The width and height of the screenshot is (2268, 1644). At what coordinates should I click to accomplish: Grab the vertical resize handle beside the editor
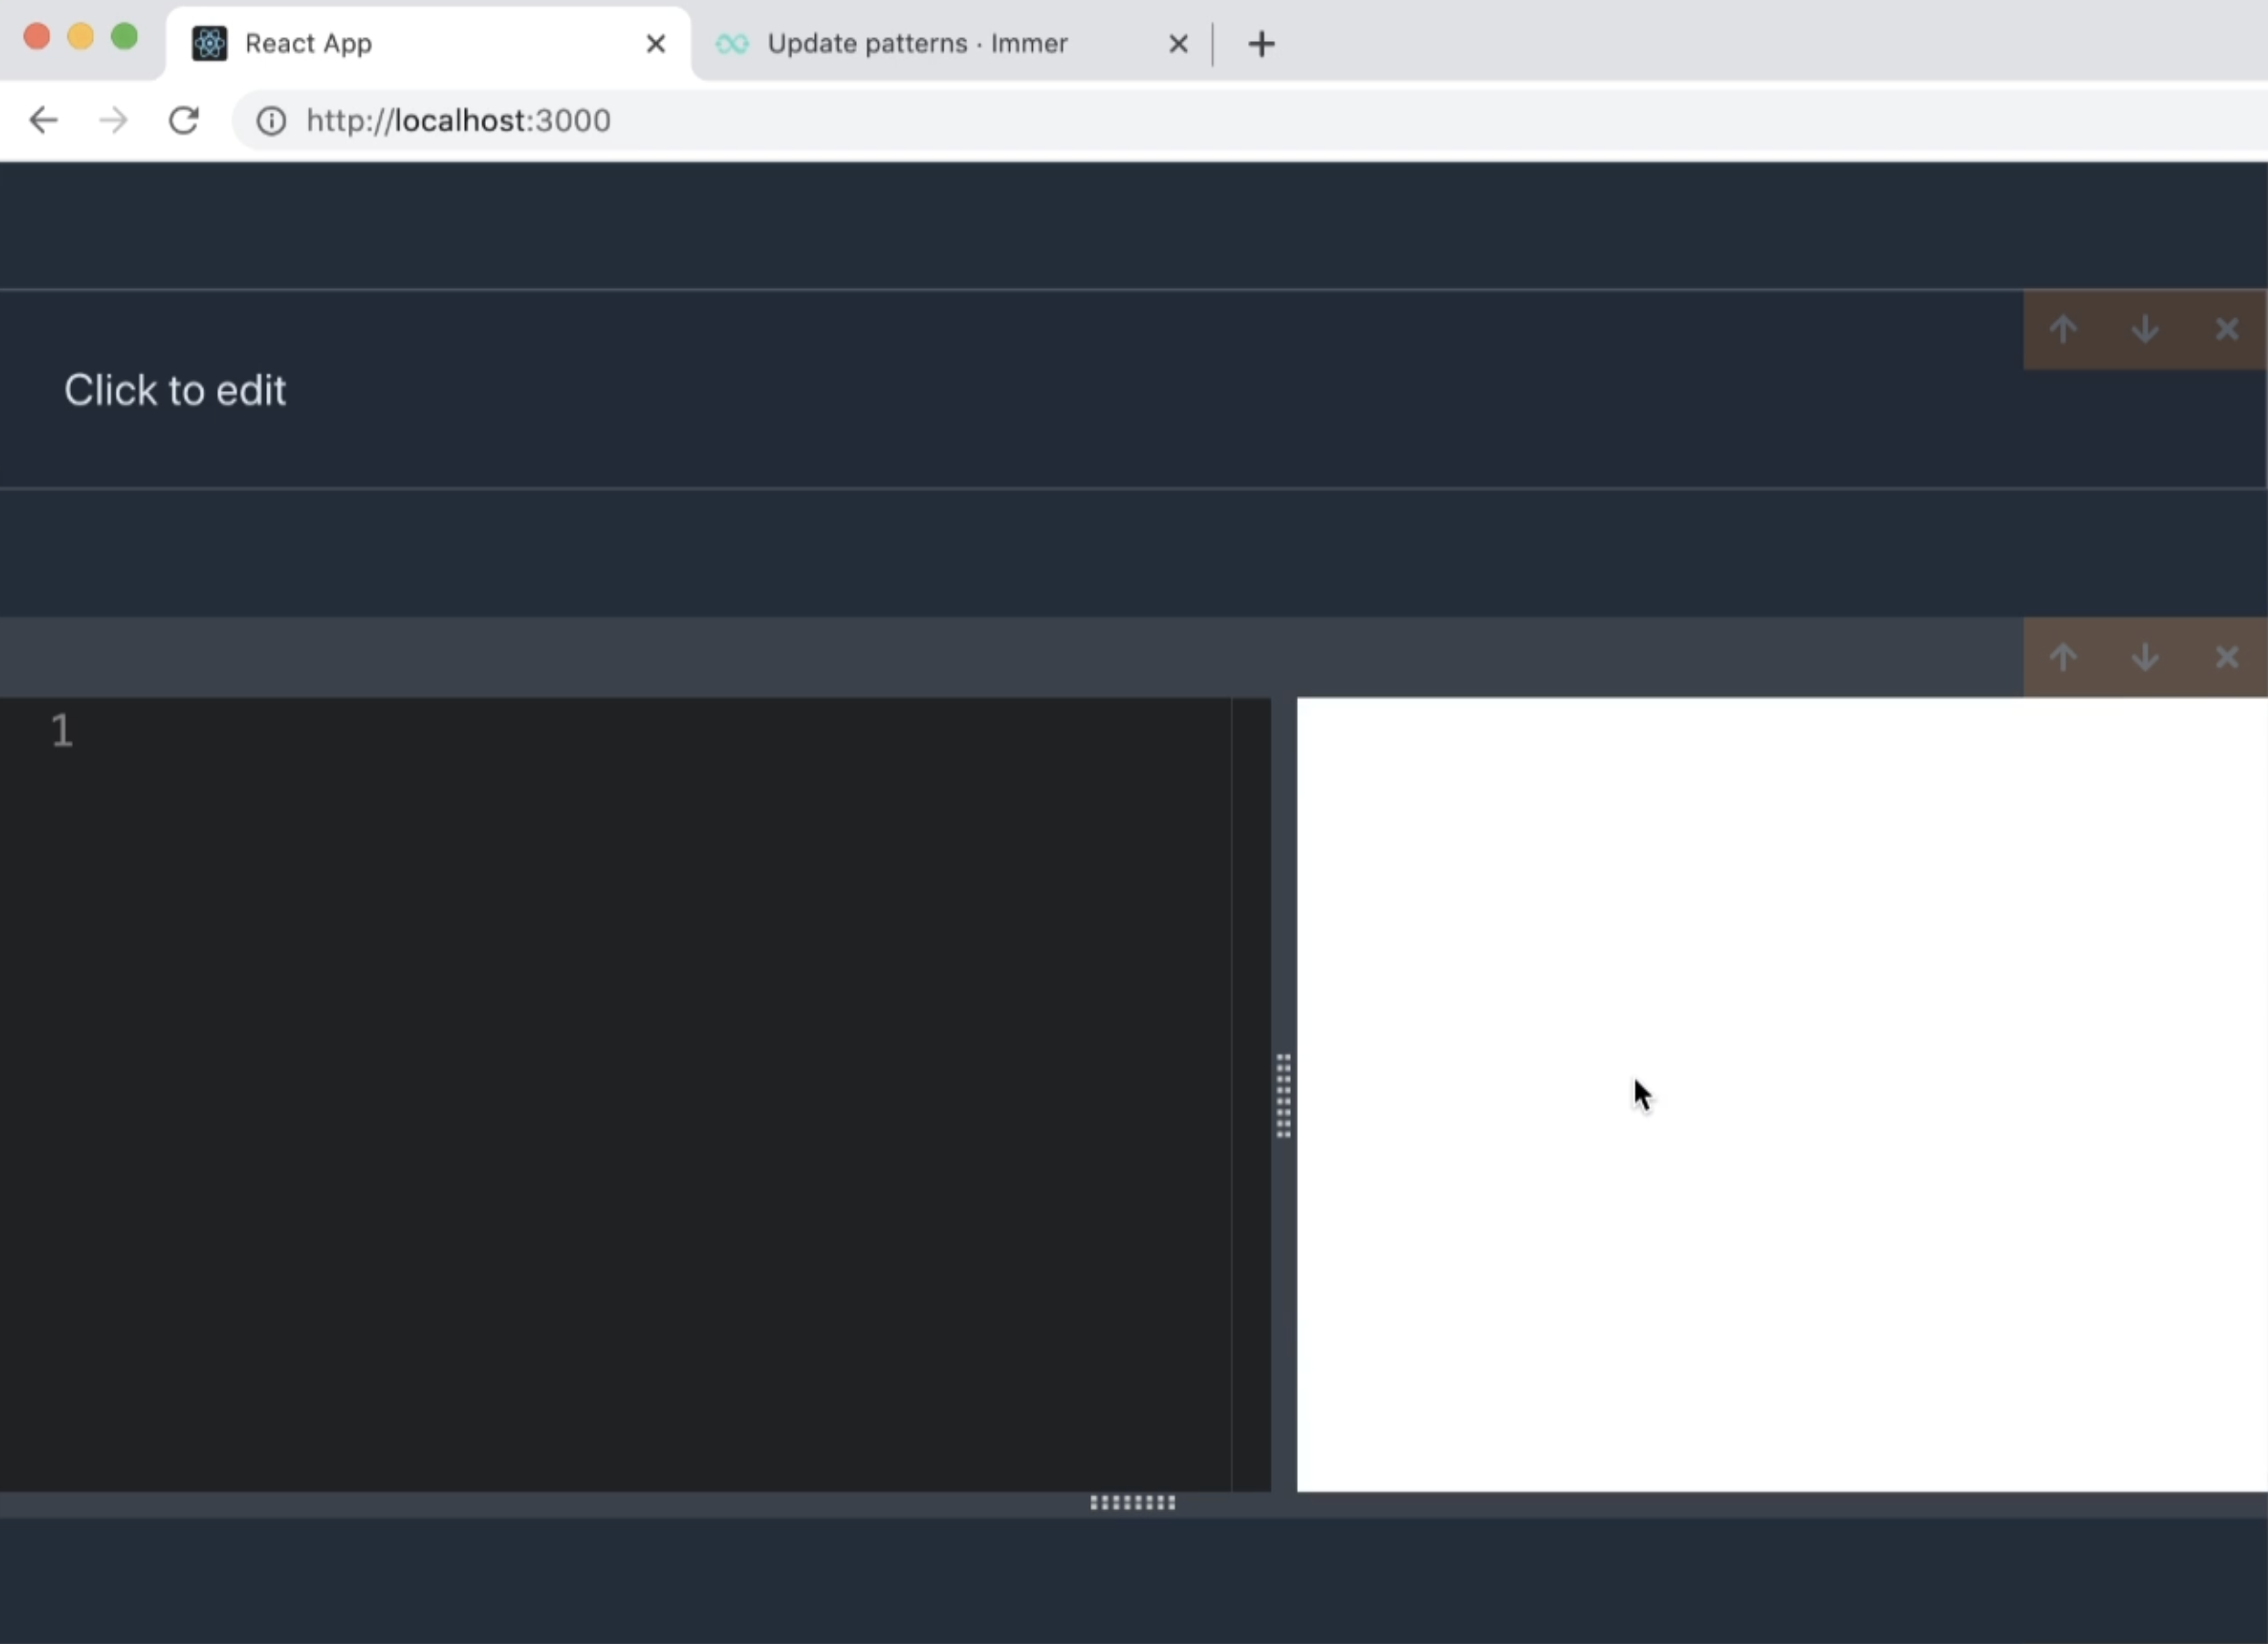click(1284, 1095)
